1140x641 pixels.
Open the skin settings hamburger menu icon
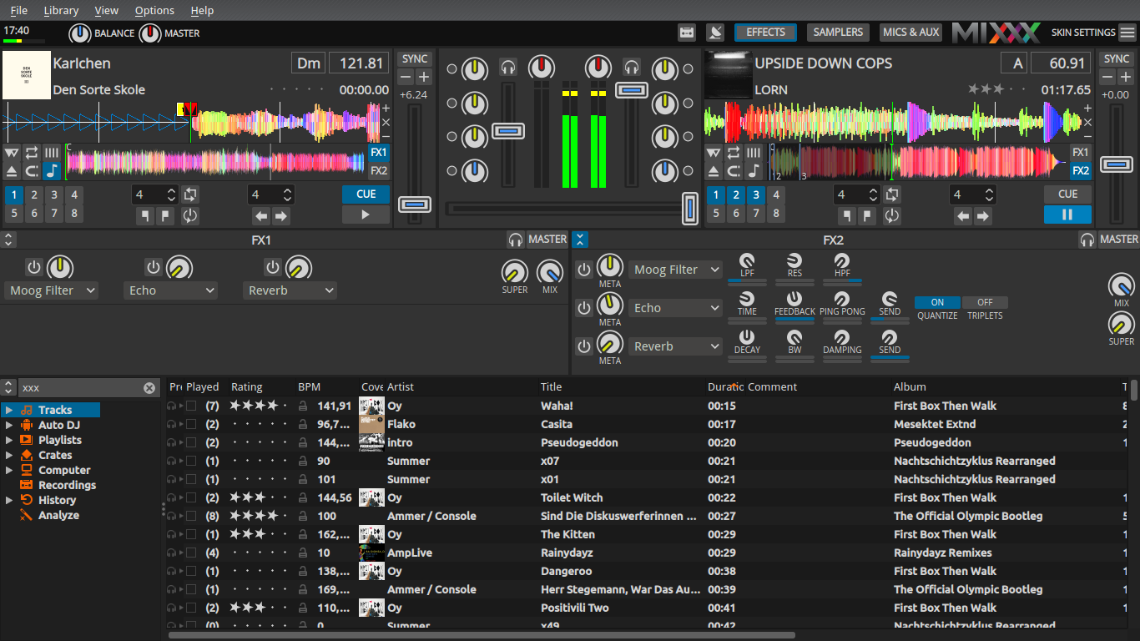click(1127, 33)
